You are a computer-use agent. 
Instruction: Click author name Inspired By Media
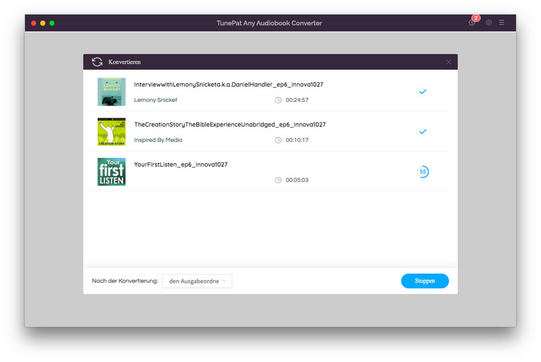(x=158, y=140)
